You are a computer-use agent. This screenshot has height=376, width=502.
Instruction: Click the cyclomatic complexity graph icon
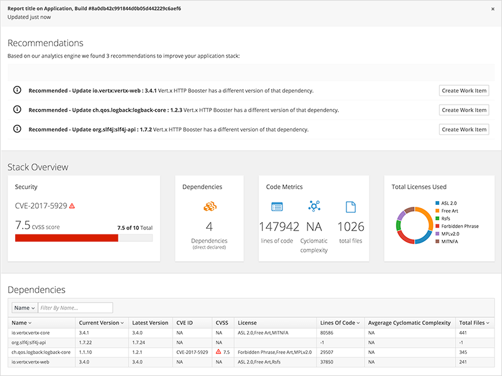point(314,206)
